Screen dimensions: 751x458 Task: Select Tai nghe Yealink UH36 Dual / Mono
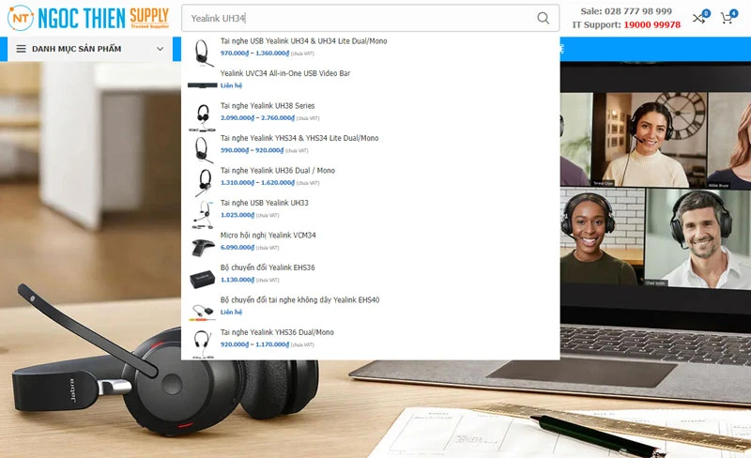pyautogui.click(x=277, y=171)
